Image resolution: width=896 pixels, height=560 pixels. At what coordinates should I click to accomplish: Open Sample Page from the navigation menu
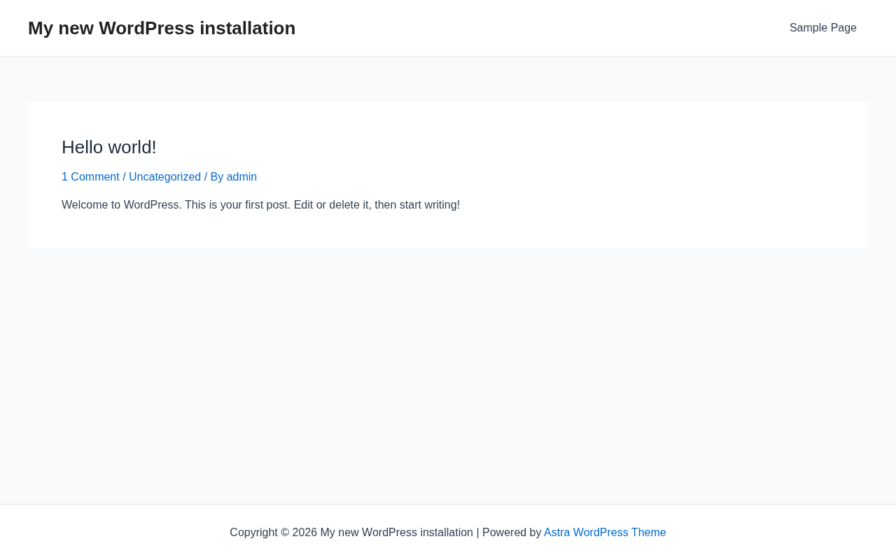pyautogui.click(x=822, y=28)
